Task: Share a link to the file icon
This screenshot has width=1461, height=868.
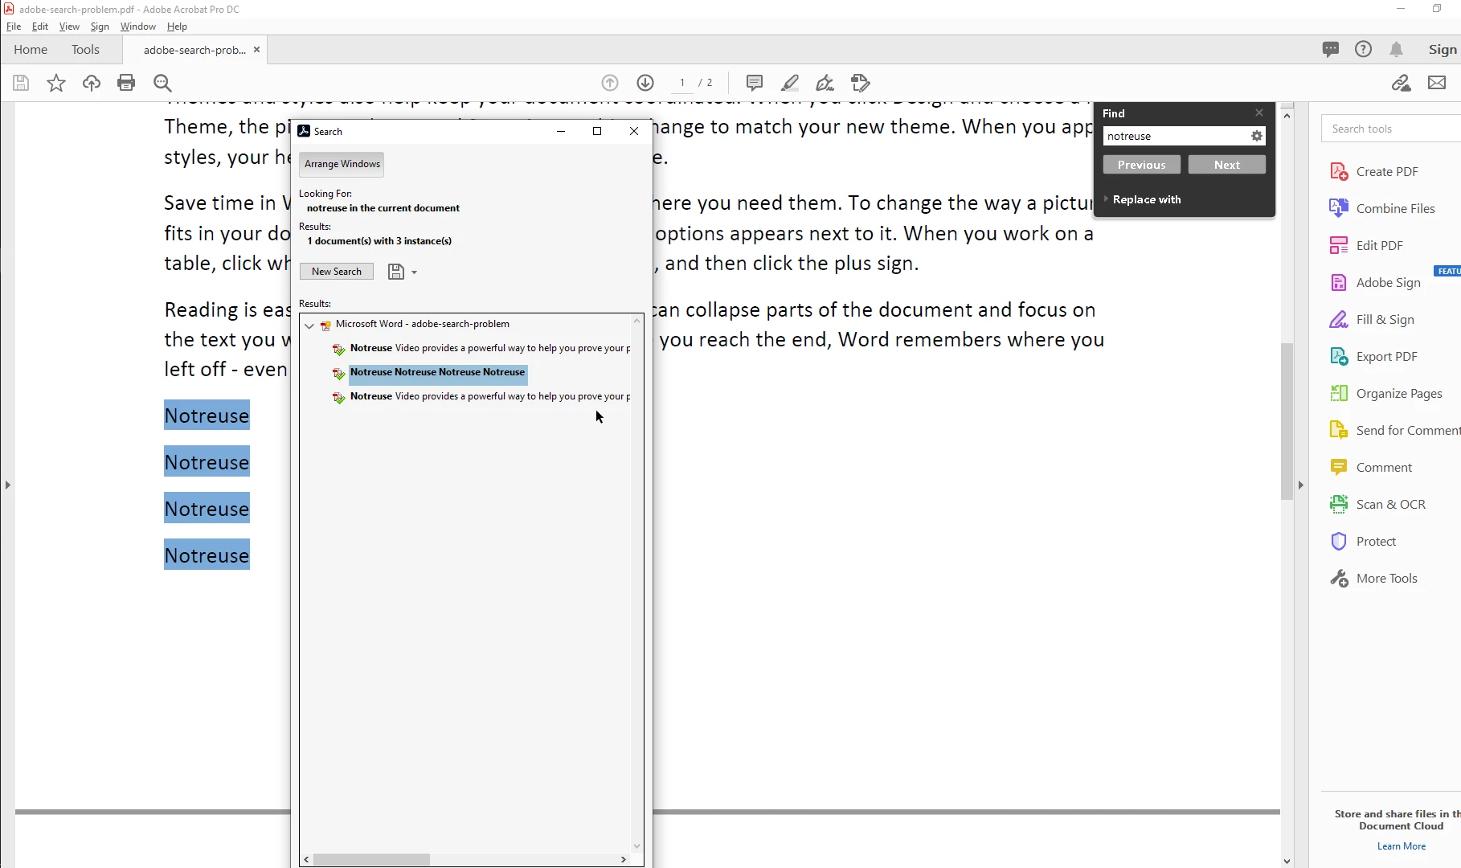Action: (1402, 83)
